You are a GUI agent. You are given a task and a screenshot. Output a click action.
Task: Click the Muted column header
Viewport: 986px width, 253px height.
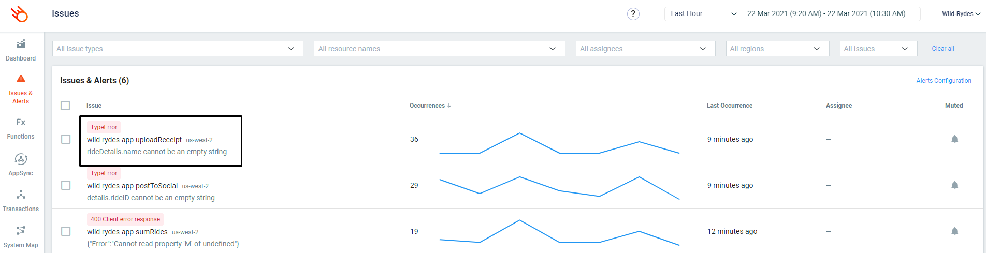[x=953, y=106]
